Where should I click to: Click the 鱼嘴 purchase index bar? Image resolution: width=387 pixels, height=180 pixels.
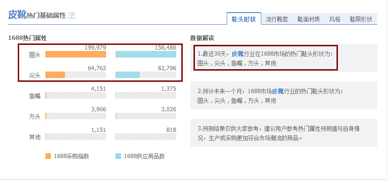click(76, 95)
